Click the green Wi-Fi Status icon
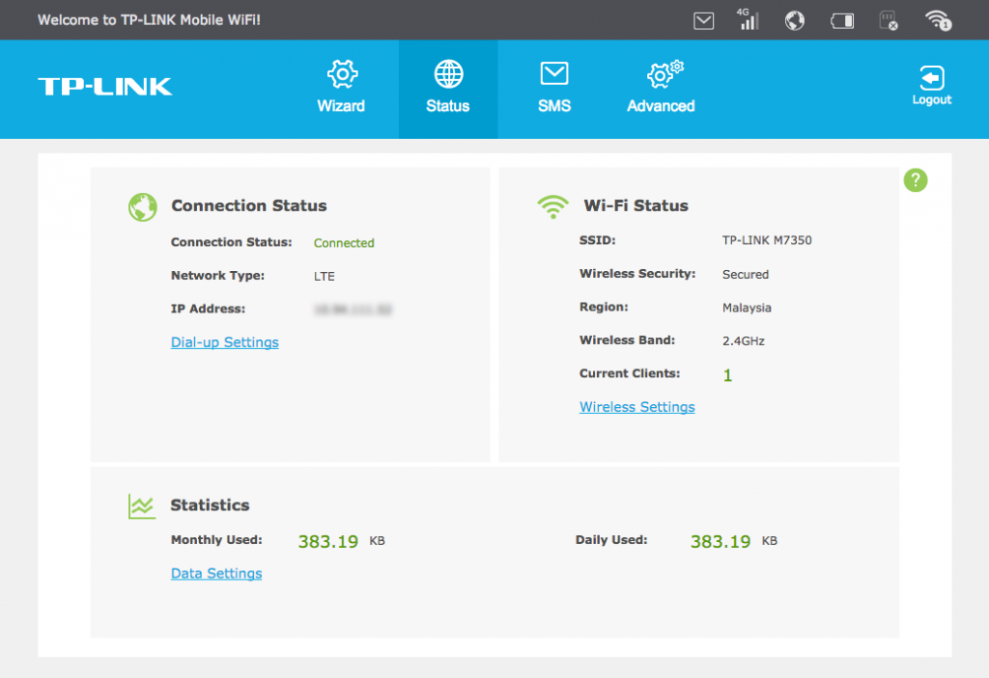This screenshot has width=989, height=678. [x=552, y=207]
